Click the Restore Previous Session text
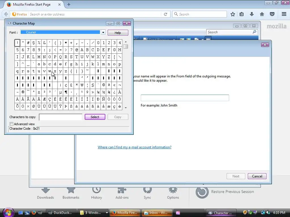The width and height of the screenshot is (290, 217). (x=233, y=192)
